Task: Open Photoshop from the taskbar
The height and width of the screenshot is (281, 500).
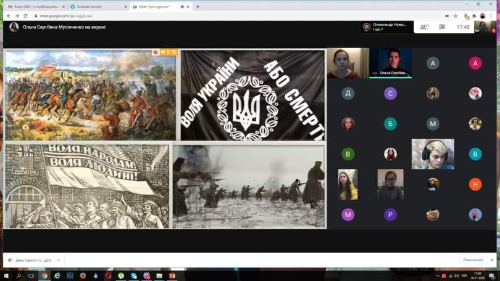Action: [x=70, y=276]
